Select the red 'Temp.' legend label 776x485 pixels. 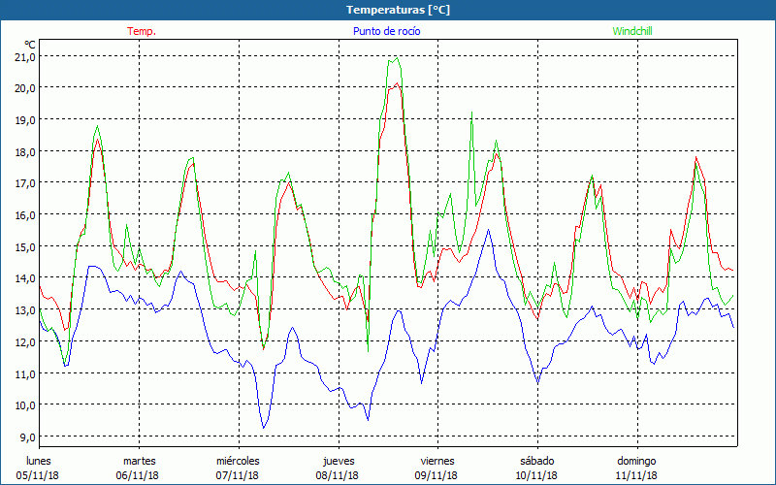(x=142, y=31)
